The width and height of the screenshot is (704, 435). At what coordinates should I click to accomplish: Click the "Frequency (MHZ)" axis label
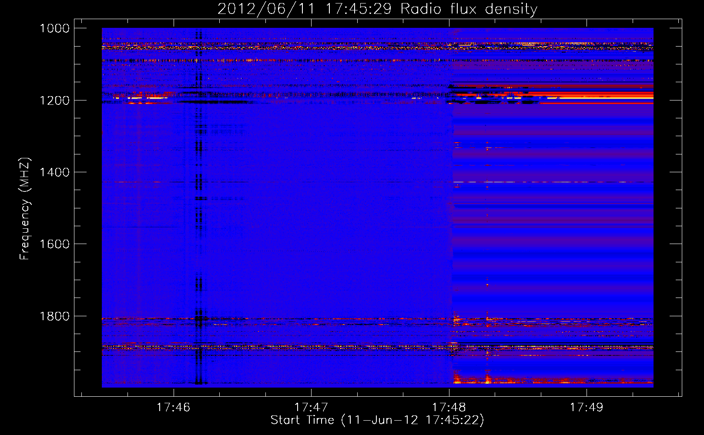[25, 209]
